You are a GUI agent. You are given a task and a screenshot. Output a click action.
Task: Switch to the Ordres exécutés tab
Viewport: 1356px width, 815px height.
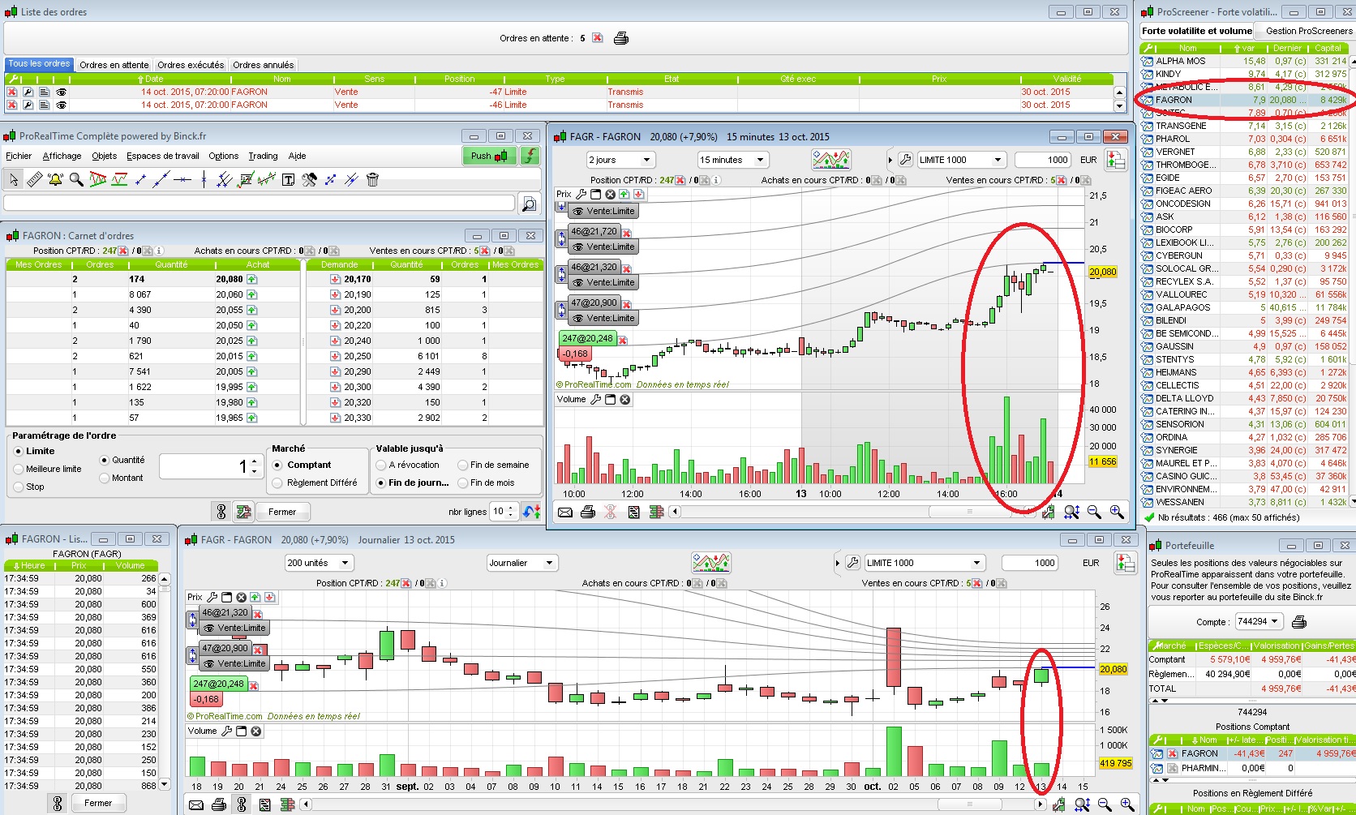click(x=191, y=65)
